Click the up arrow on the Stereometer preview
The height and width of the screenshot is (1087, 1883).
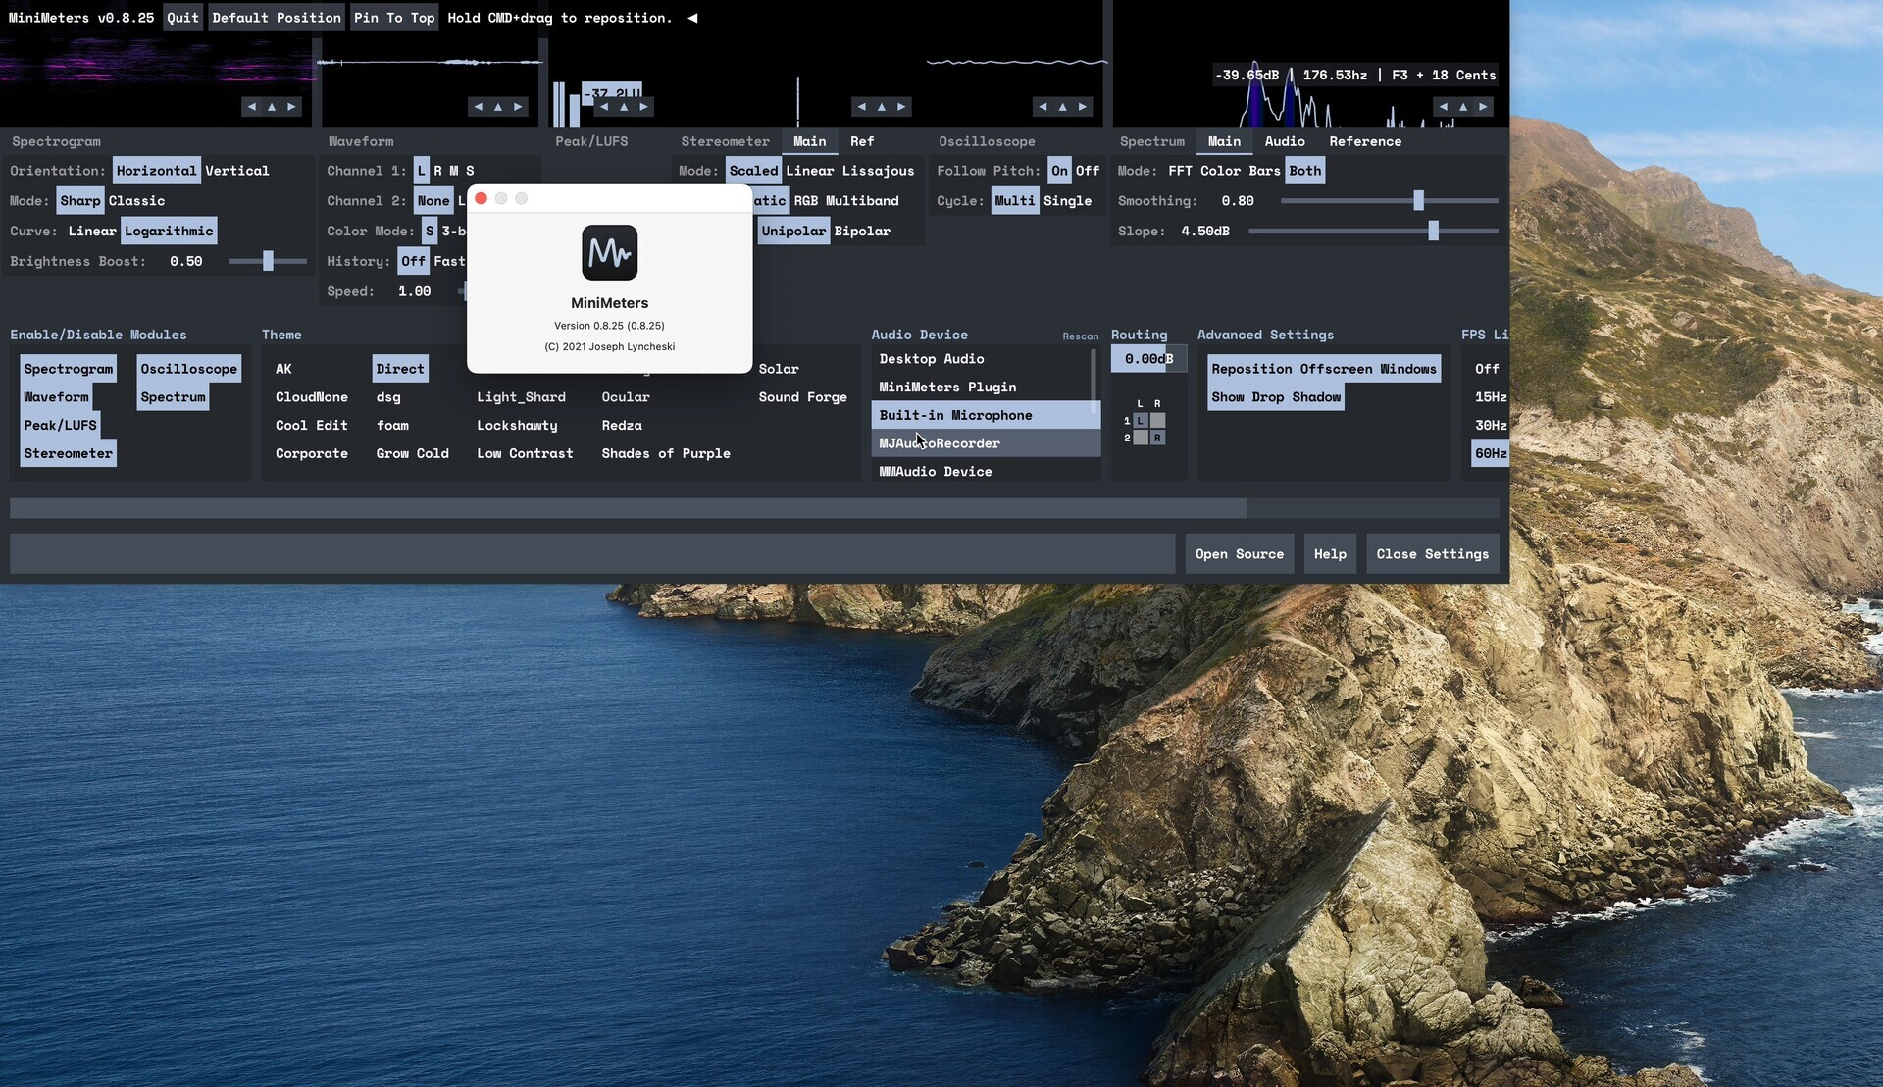(882, 107)
